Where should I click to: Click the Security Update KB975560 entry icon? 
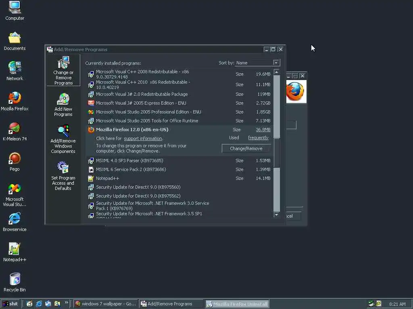pyautogui.click(x=91, y=187)
